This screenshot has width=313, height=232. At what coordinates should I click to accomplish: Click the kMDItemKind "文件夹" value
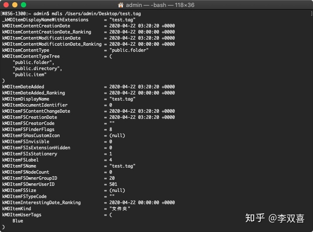120,208
